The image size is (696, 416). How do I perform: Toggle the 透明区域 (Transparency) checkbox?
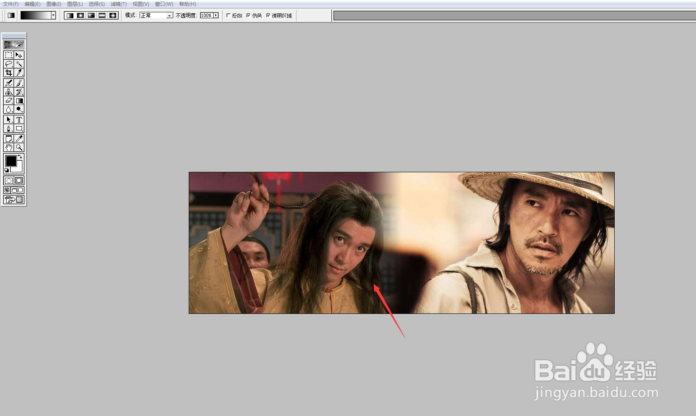[268, 15]
